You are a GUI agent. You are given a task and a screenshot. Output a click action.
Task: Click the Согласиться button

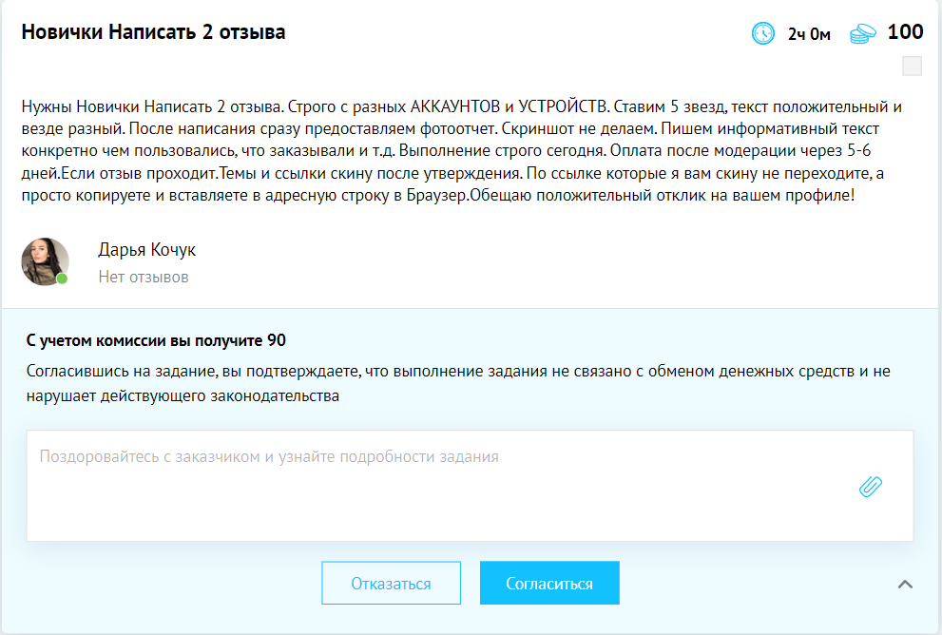(x=549, y=583)
